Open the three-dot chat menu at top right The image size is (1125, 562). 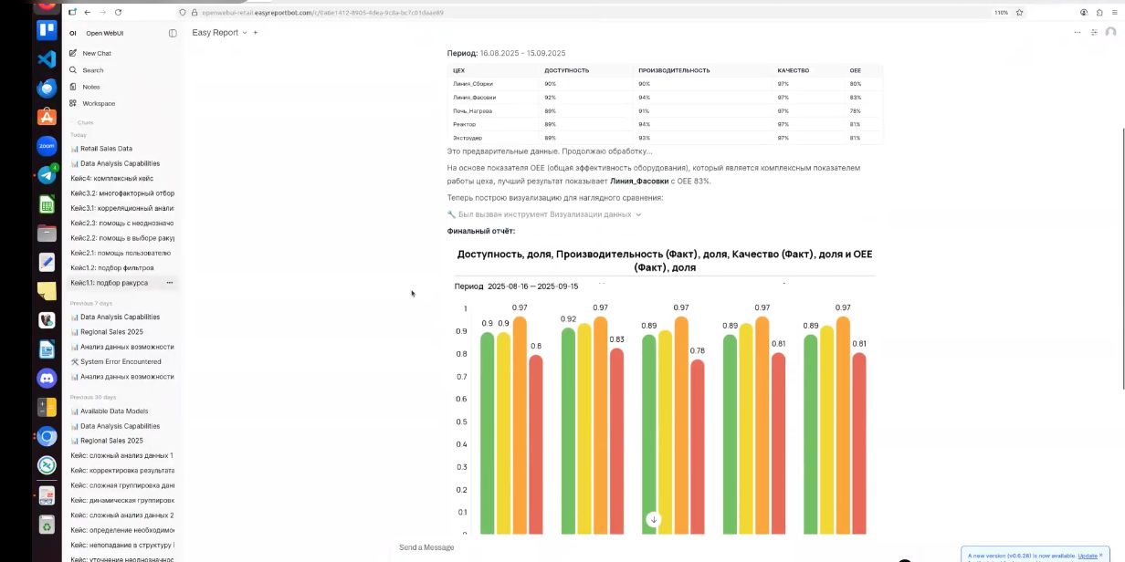tap(1078, 33)
